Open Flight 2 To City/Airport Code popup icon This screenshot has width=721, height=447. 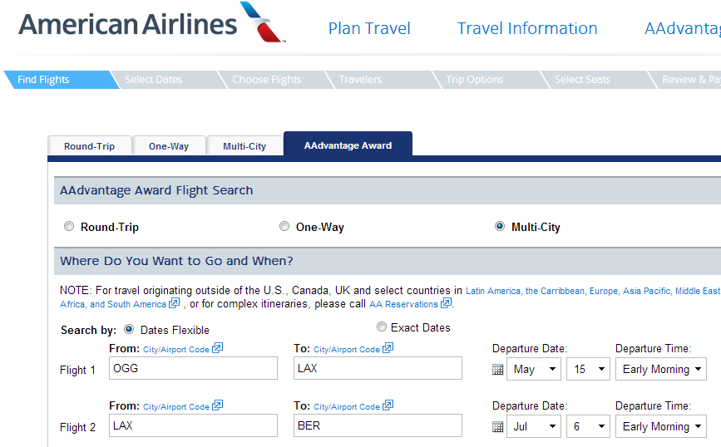388,405
